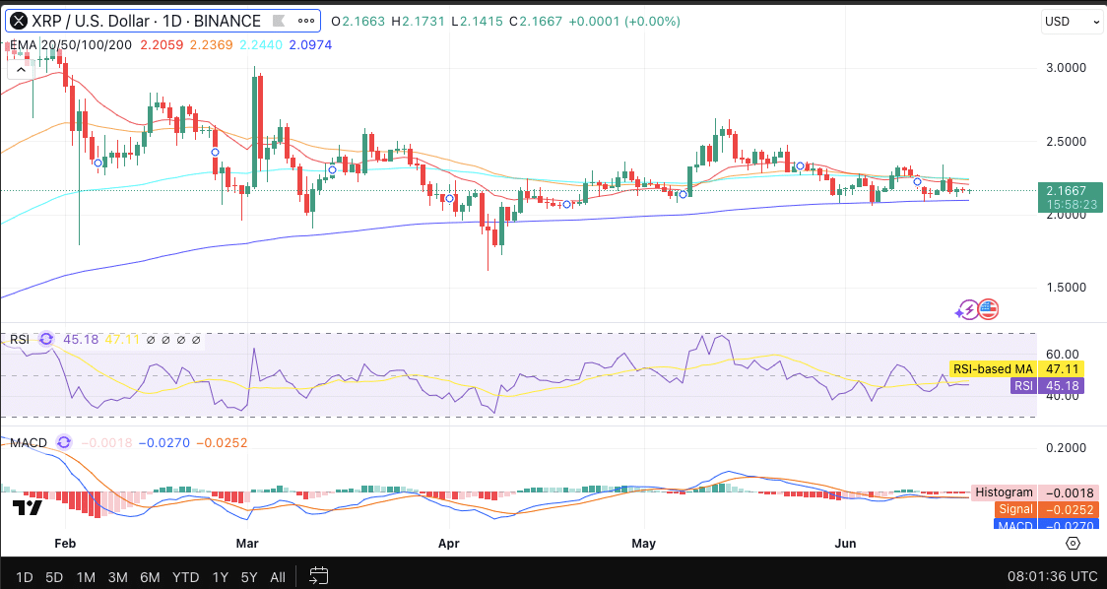Image resolution: width=1107 pixels, height=589 pixels.
Task: Click the RSI legend label
Action: [20, 340]
